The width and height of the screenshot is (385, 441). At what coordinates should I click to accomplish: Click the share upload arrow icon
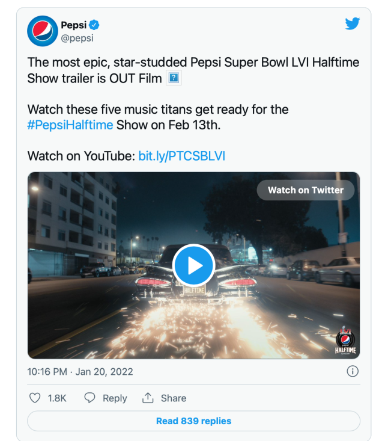(x=148, y=398)
